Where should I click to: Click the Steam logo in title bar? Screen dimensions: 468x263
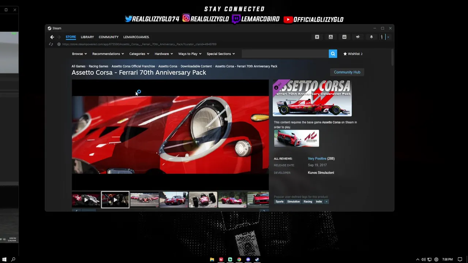click(49, 28)
